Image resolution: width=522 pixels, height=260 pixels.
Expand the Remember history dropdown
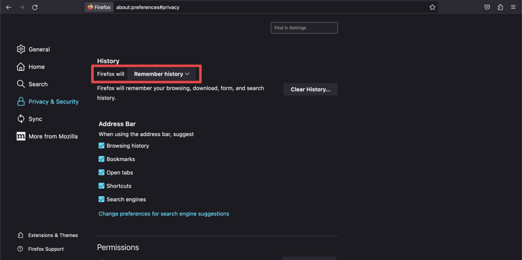click(x=162, y=74)
